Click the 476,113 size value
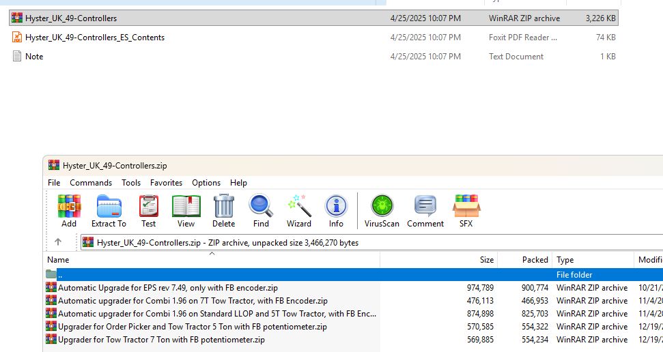 [480, 300]
